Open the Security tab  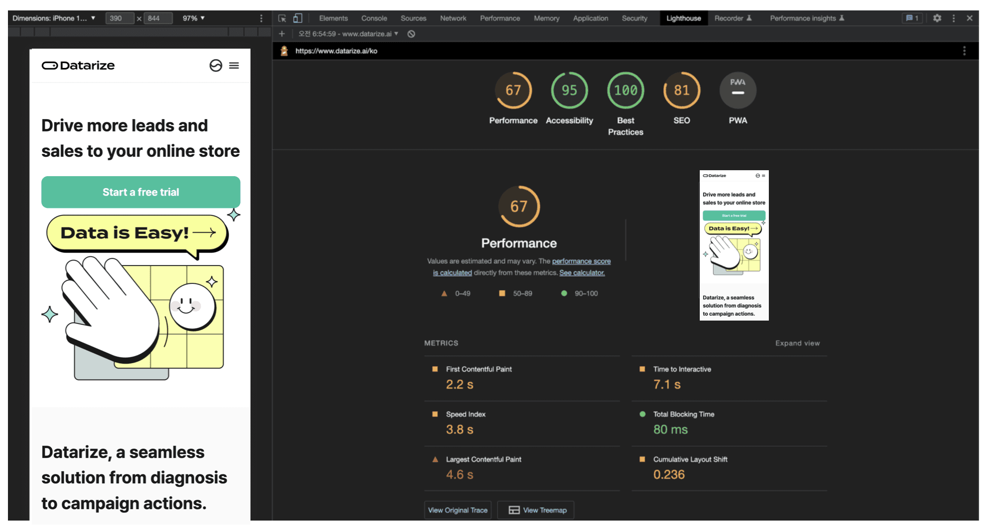[635, 18]
